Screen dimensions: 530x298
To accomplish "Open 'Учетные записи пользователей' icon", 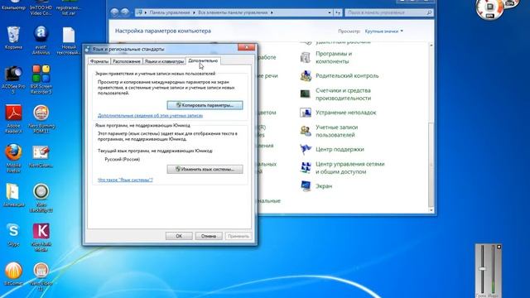I will click(306, 131).
